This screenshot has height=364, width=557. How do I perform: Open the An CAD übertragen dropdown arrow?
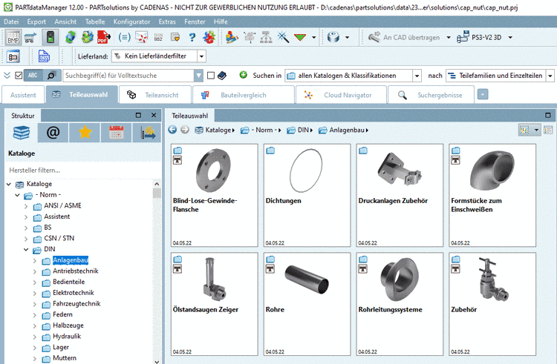(449, 37)
